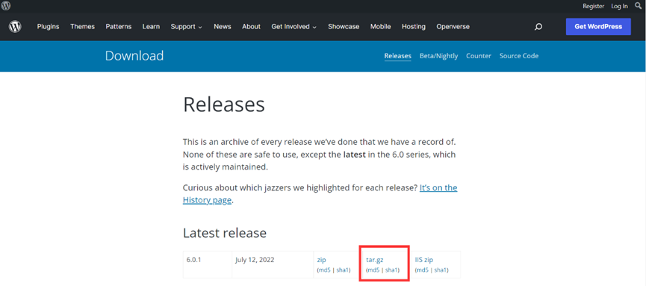Open sha1 checksum for tar.gz
Image resolution: width=646 pixels, height=286 pixels.
click(x=392, y=270)
